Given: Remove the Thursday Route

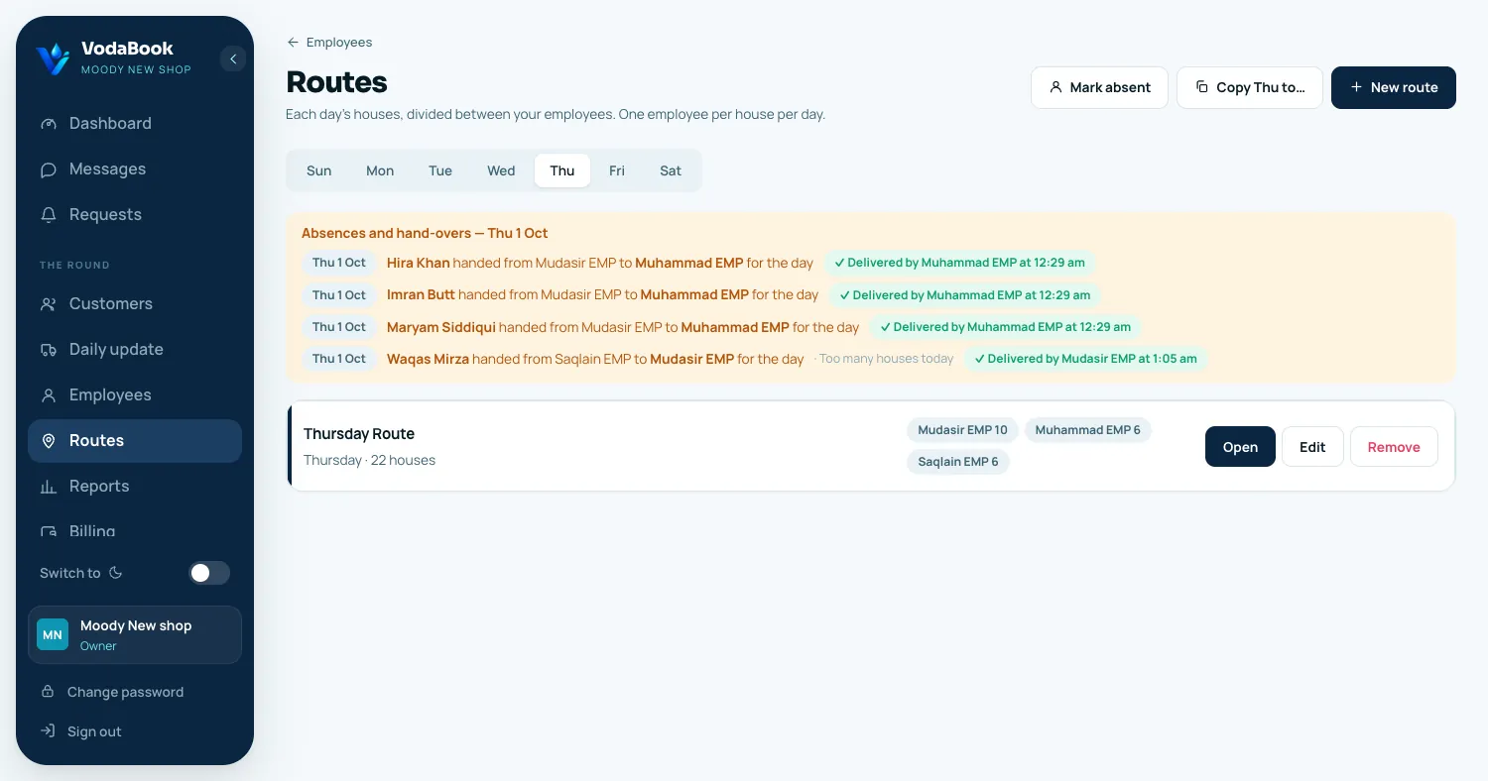Looking at the screenshot, I should [1394, 447].
